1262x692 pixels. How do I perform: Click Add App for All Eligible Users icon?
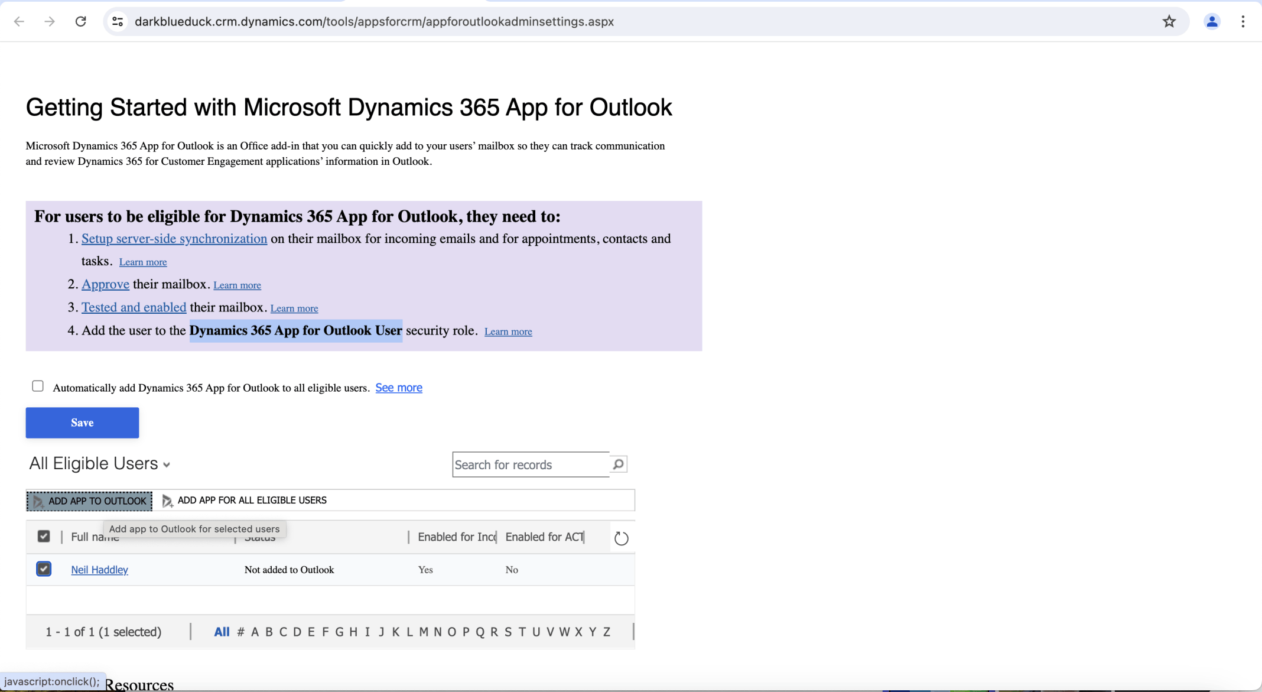click(x=167, y=501)
